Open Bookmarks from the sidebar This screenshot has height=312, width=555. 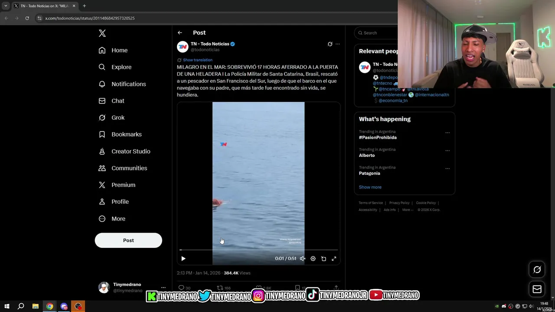pos(120,134)
